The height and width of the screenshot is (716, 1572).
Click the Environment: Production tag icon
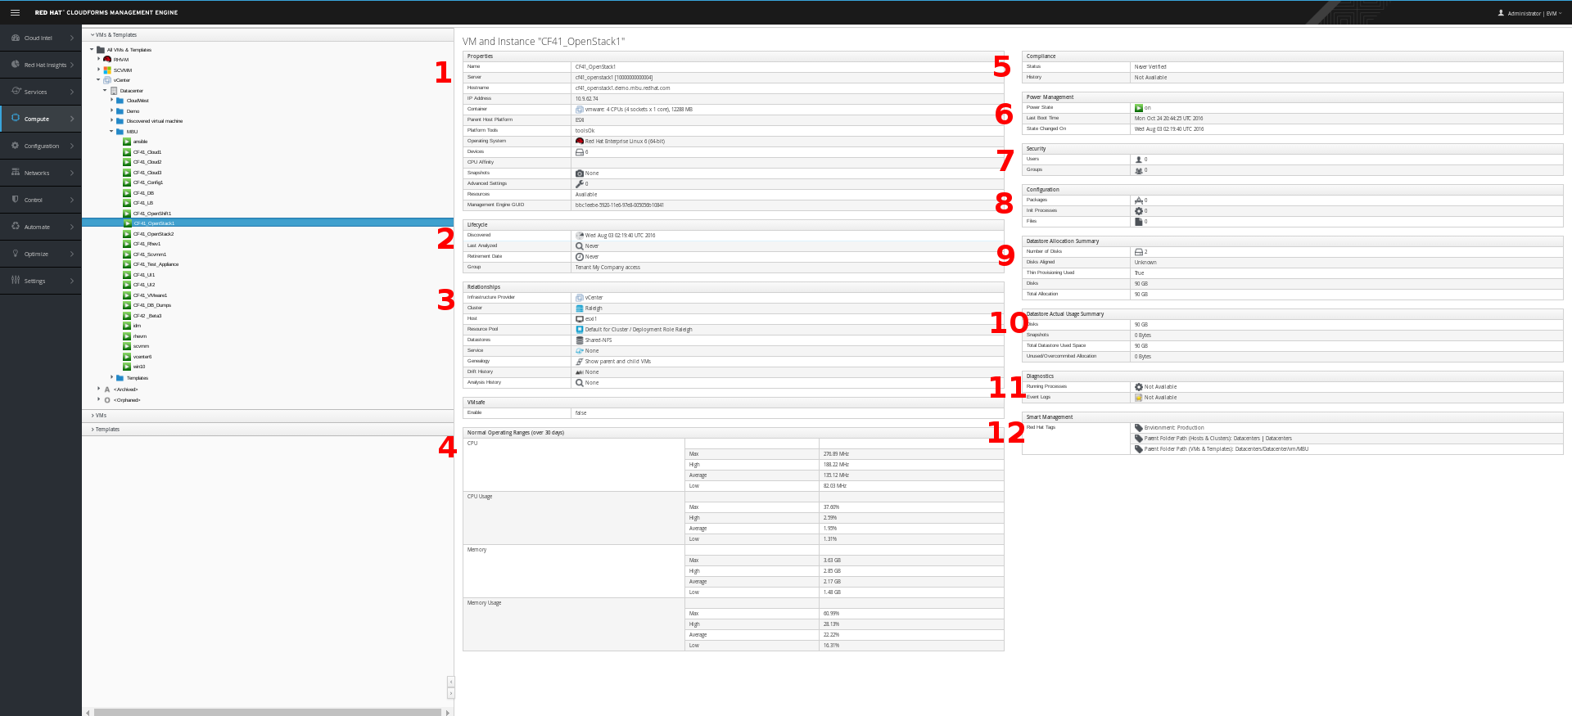pos(1139,428)
